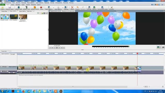This screenshot has height=93, width=165.
Task: Open the Record button dropdown arrow
Action: click(x=43, y=7)
